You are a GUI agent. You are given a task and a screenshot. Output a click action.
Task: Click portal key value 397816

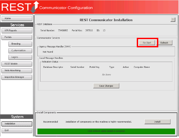pos(89,30)
